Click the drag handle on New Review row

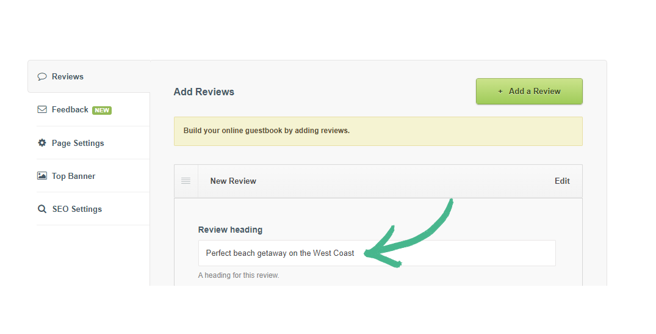tap(186, 181)
